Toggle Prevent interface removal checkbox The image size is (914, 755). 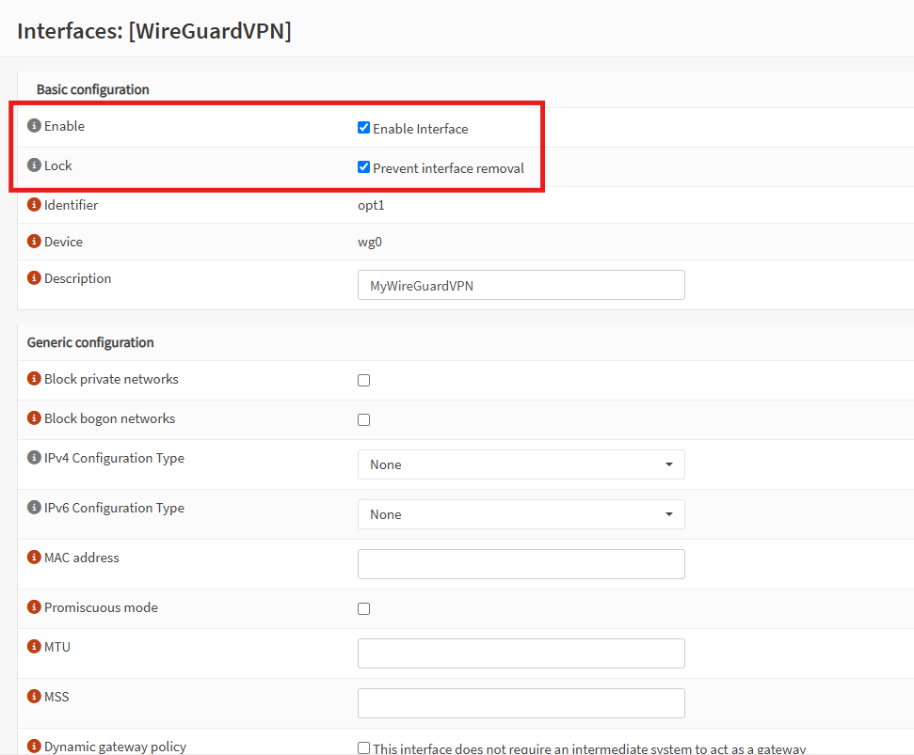coord(364,167)
